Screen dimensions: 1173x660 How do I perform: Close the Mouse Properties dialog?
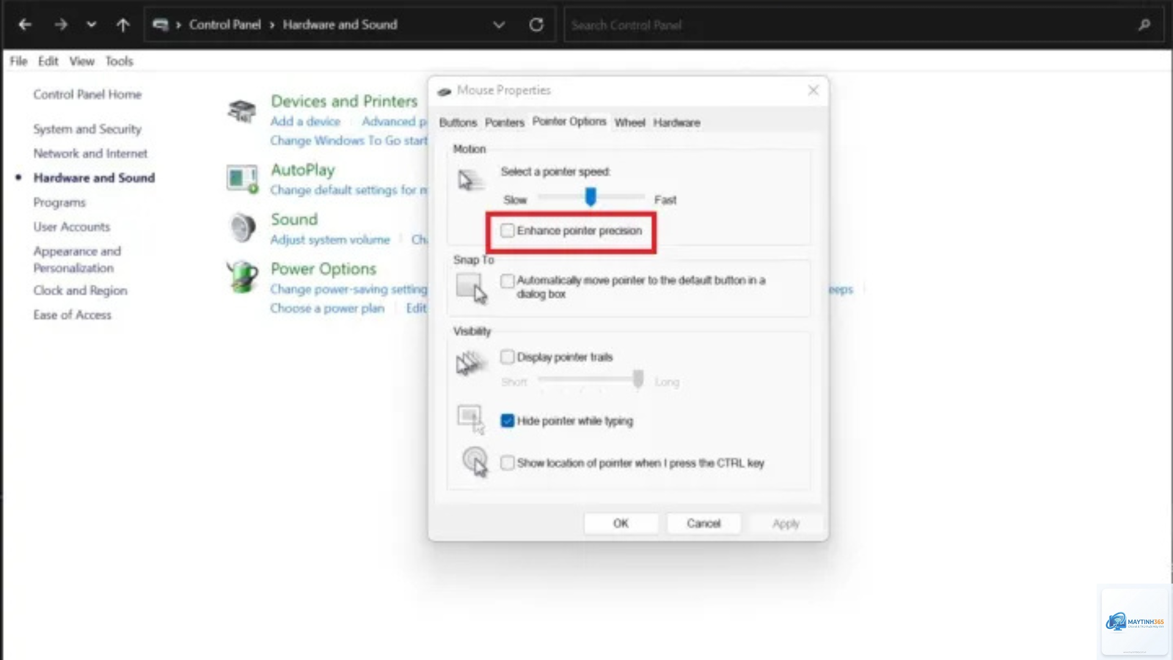pos(813,90)
